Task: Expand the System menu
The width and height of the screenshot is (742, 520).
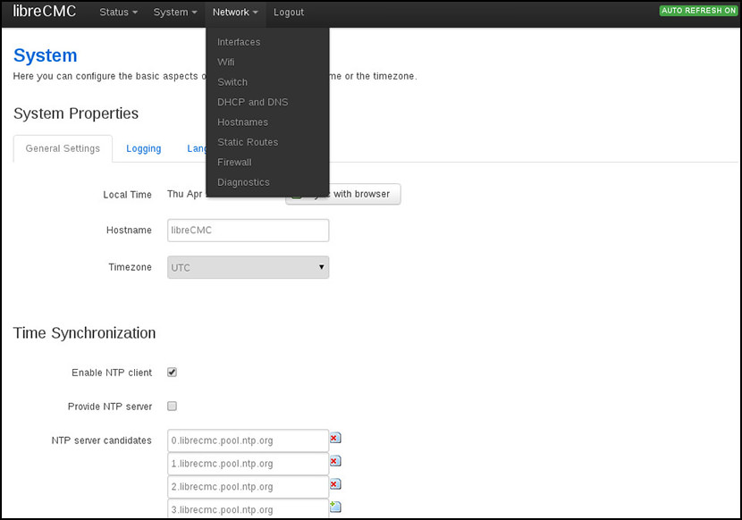Action: point(174,13)
